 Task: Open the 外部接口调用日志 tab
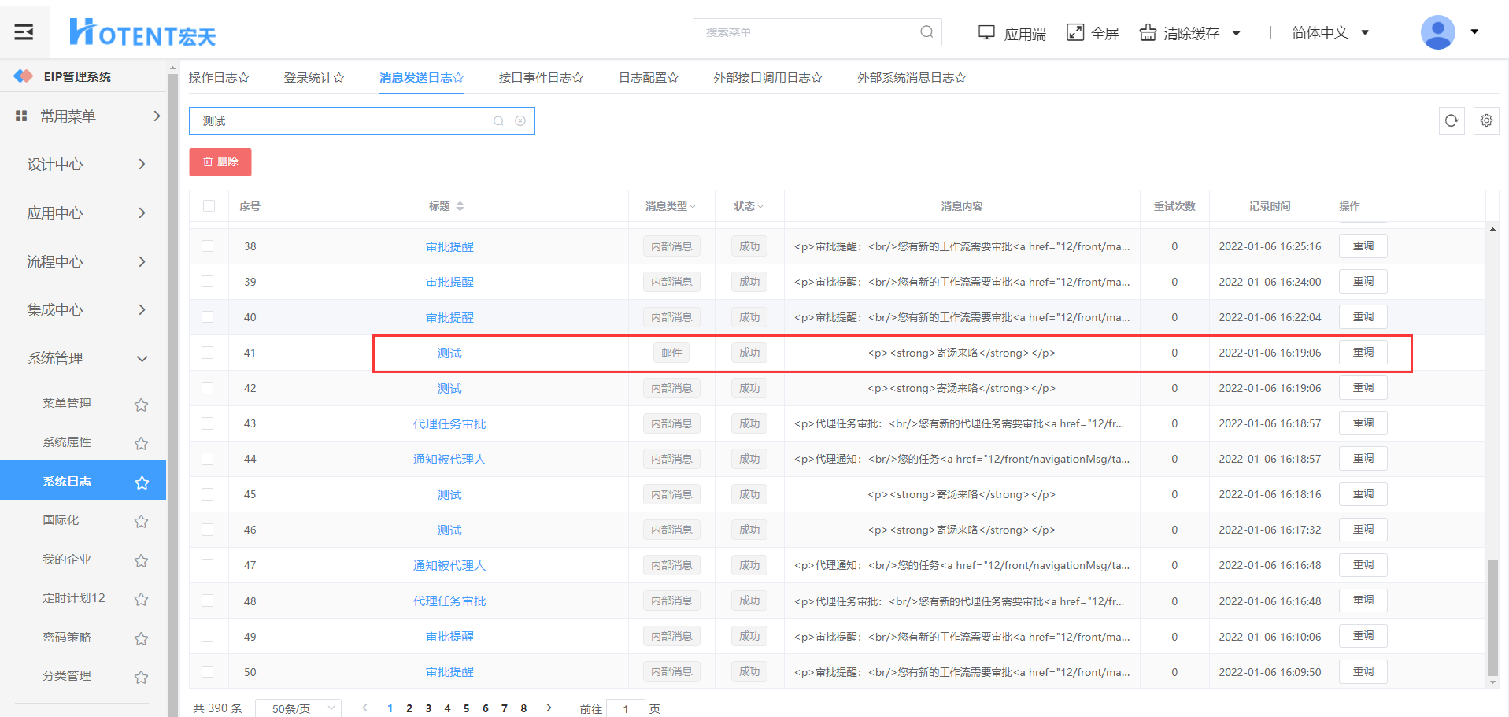point(767,77)
